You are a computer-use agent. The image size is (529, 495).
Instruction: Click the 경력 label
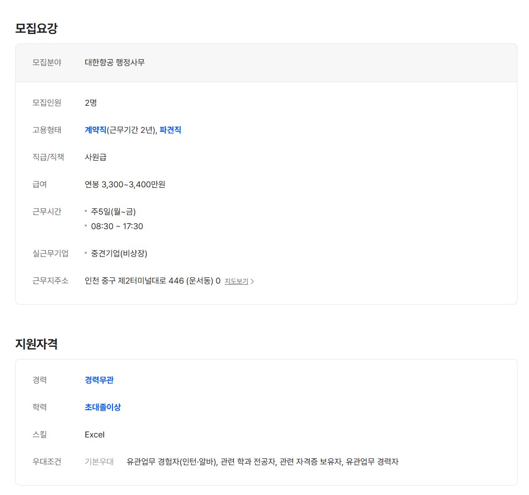pyautogui.click(x=39, y=380)
